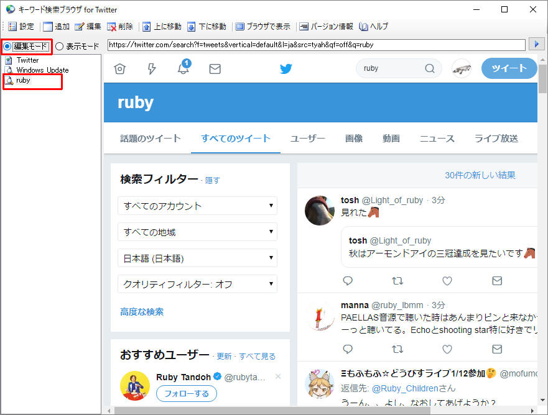Click 下に移動 to move item down

pos(207,27)
